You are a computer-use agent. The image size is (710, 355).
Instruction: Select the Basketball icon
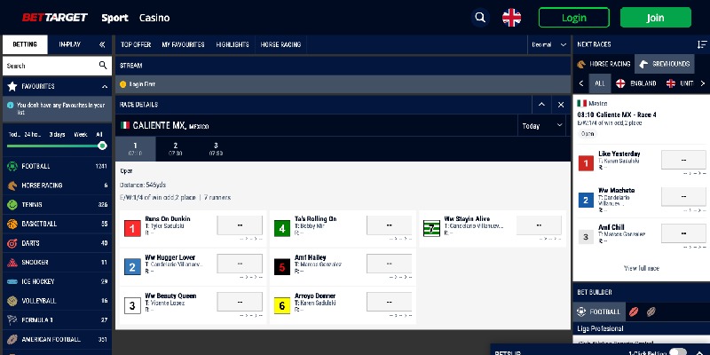[x=12, y=224]
